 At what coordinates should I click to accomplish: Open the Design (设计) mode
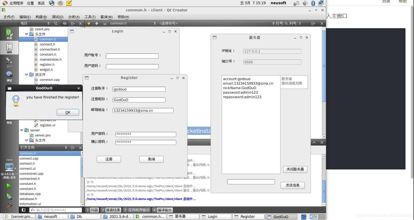click(x=9, y=62)
